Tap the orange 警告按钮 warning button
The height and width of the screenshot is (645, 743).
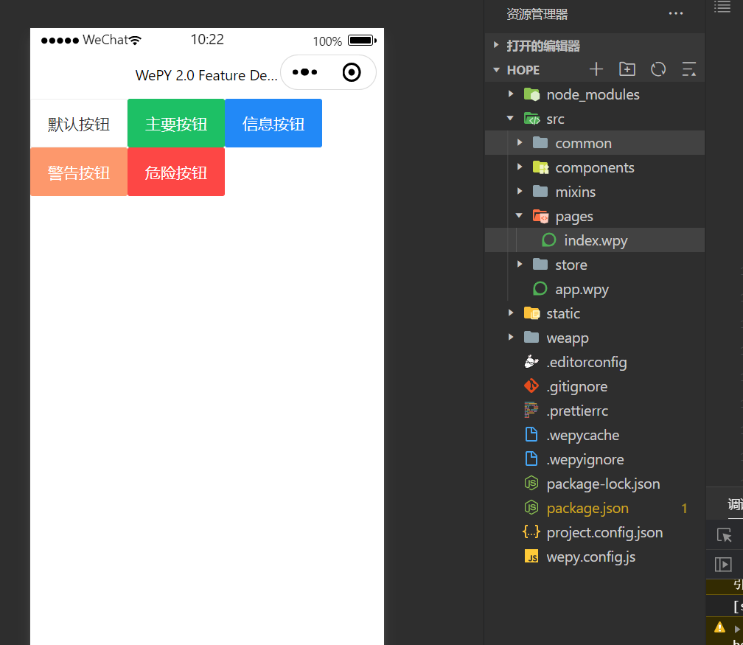79,172
